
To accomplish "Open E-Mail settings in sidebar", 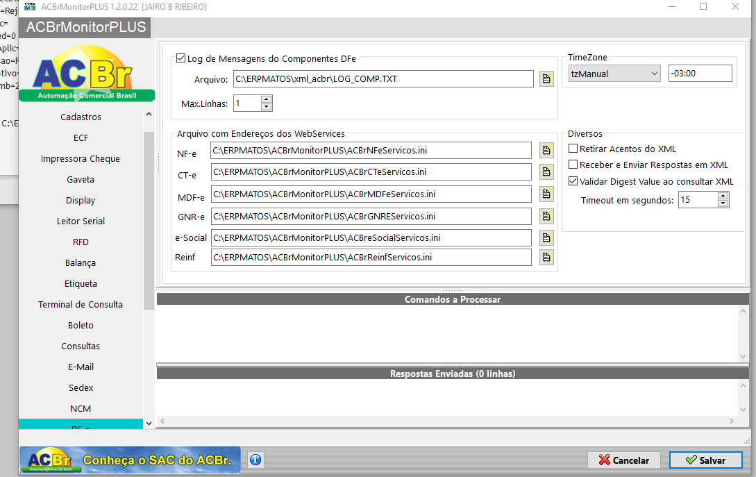I will click(x=81, y=367).
